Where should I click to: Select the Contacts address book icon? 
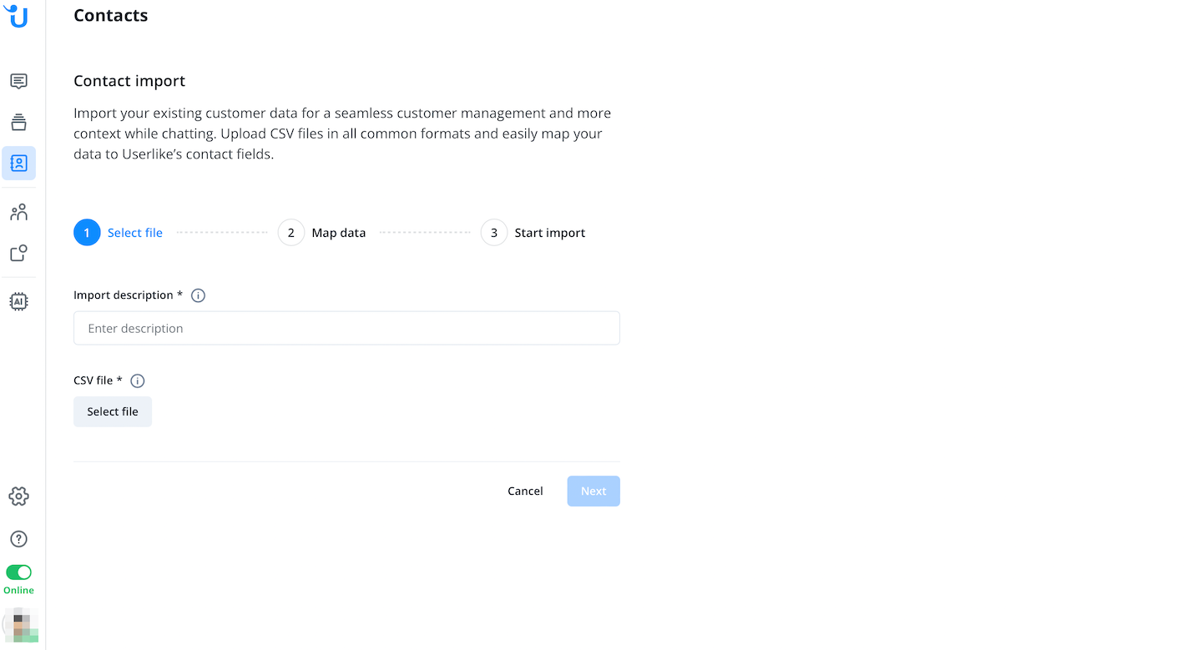18,164
